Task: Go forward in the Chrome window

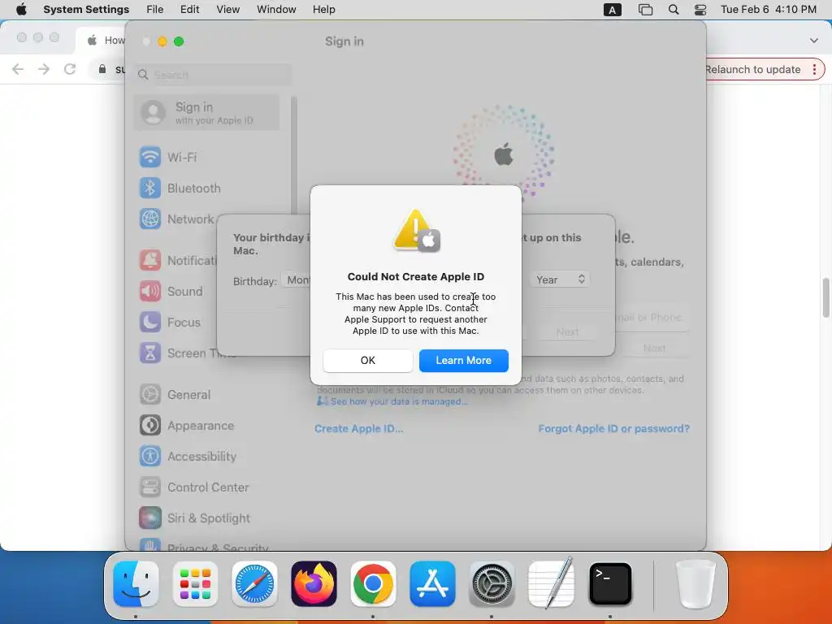Action: pyautogui.click(x=44, y=69)
